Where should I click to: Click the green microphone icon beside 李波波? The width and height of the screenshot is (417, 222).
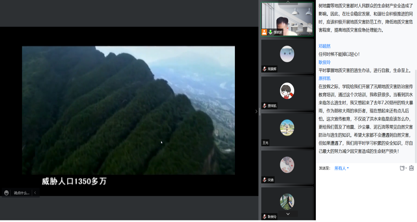point(270,32)
